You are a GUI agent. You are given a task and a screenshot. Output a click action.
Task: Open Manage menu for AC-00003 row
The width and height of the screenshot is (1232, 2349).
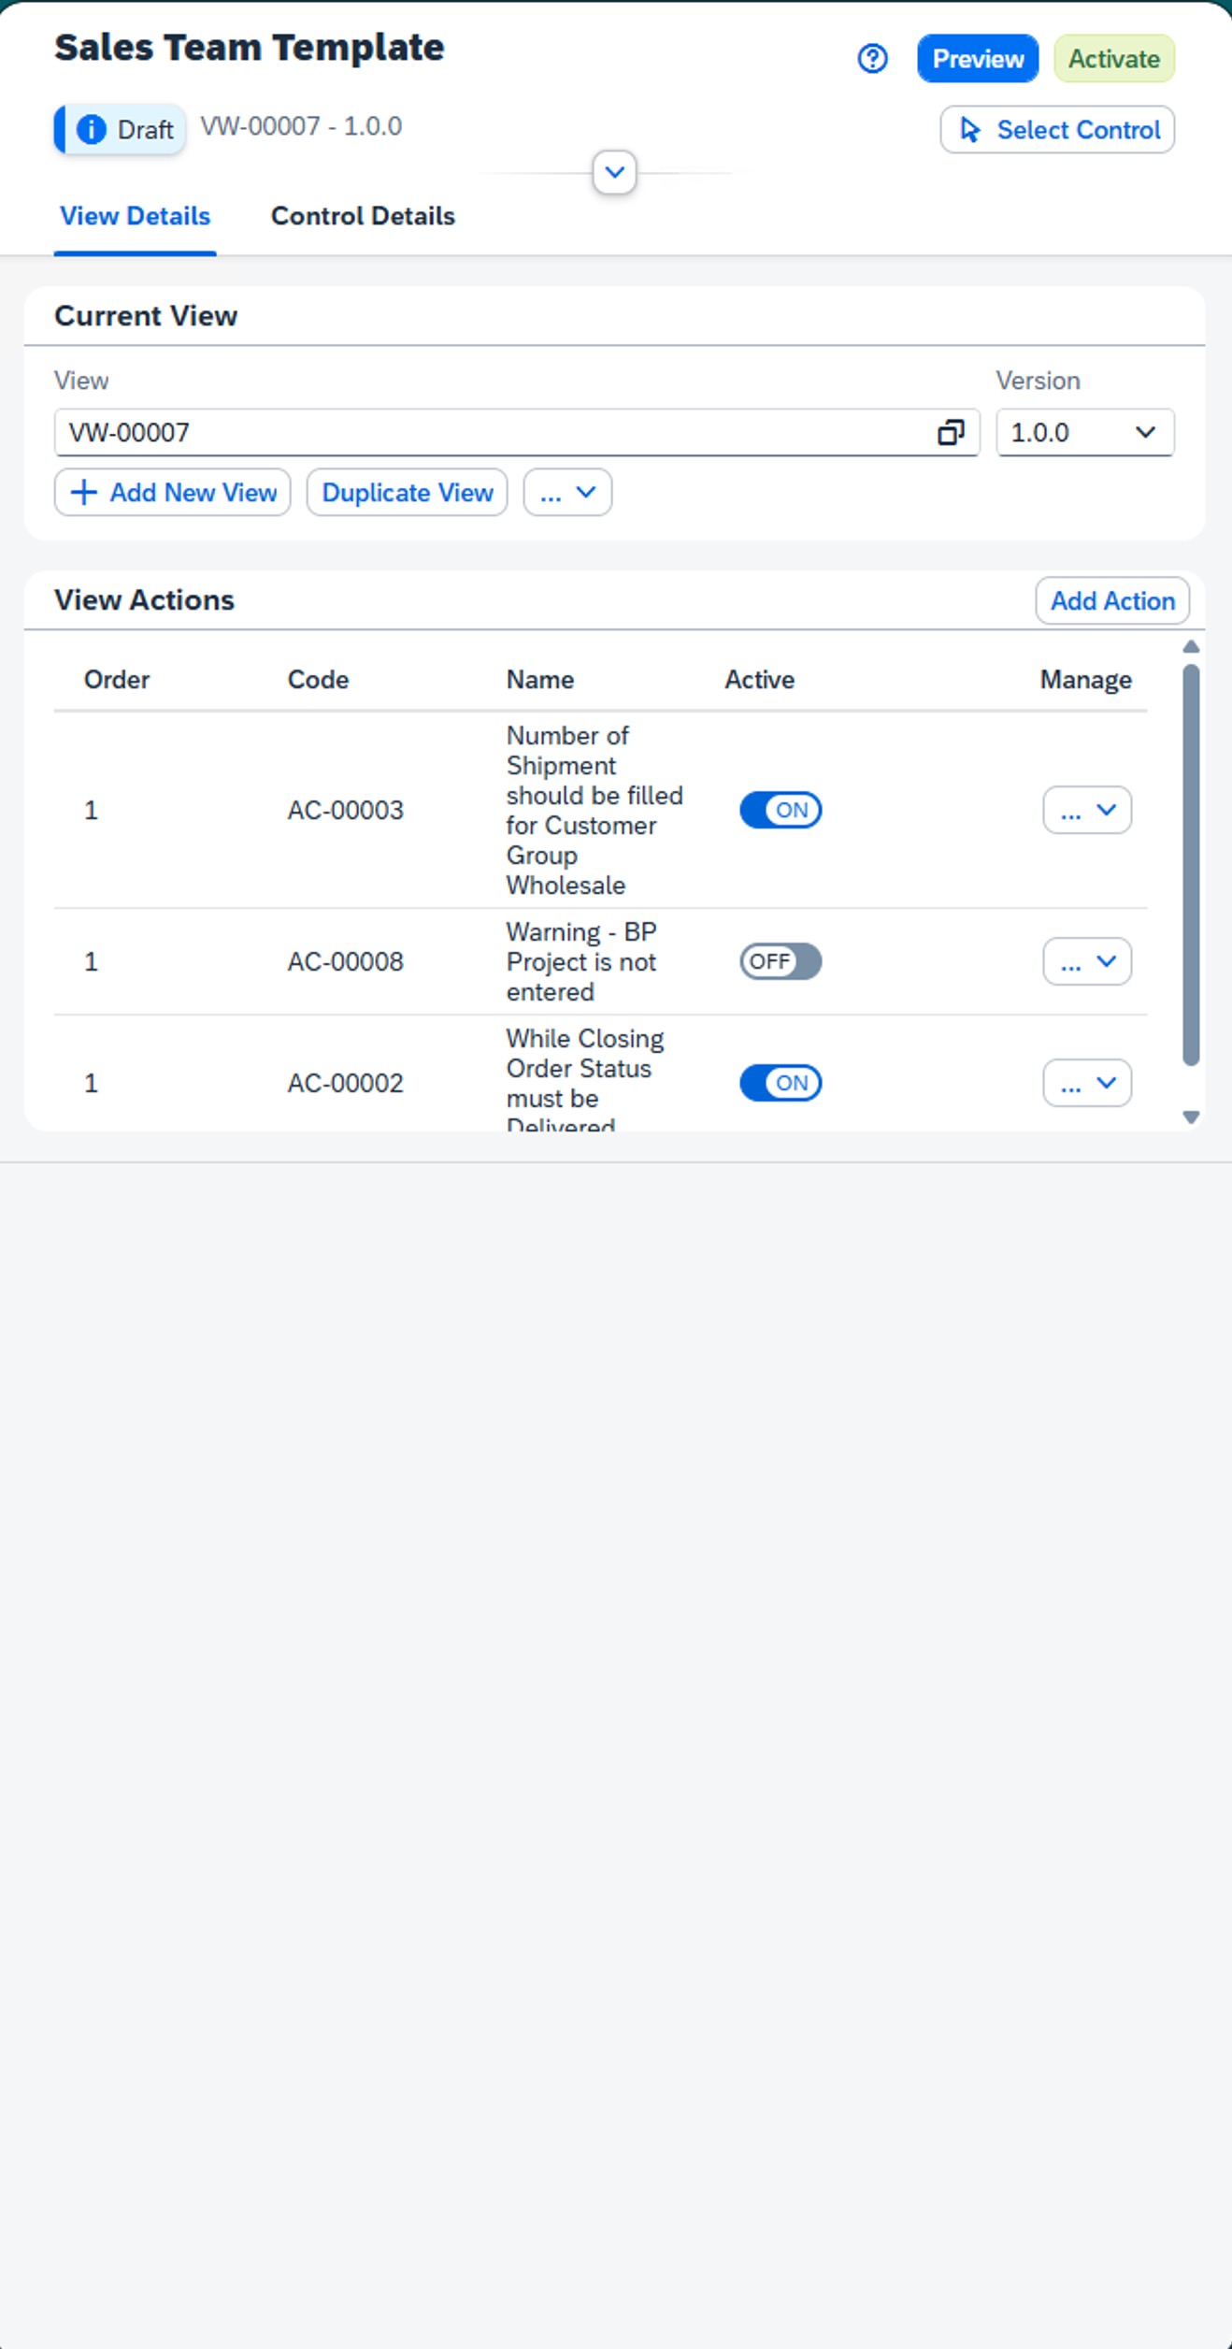(1087, 810)
